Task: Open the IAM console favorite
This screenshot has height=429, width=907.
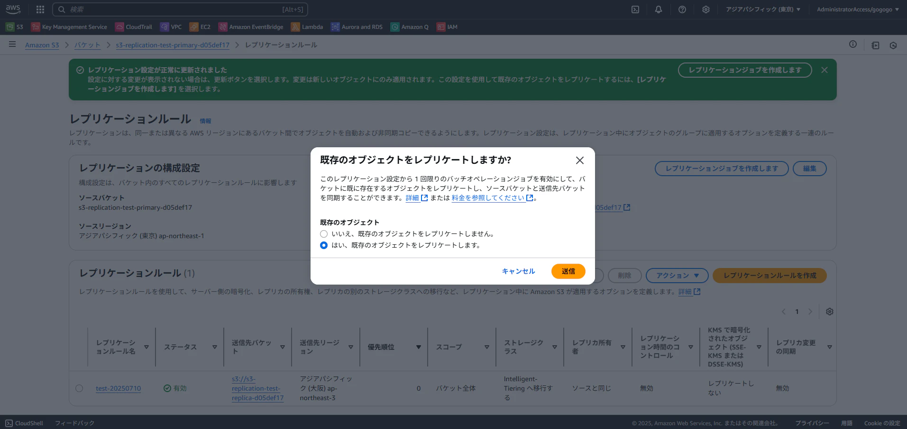Action: (x=446, y=27)
